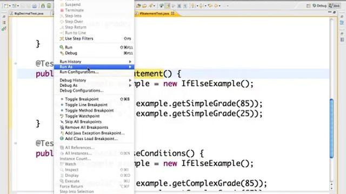The height and width of the screenshot is (194, 346).
Task: Click the New file toolbar icon
Action: [6, 6]
